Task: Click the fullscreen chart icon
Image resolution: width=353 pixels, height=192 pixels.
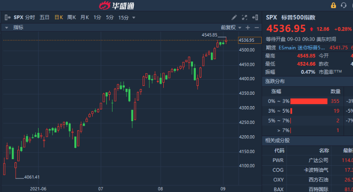Action: tap(245, 17)
